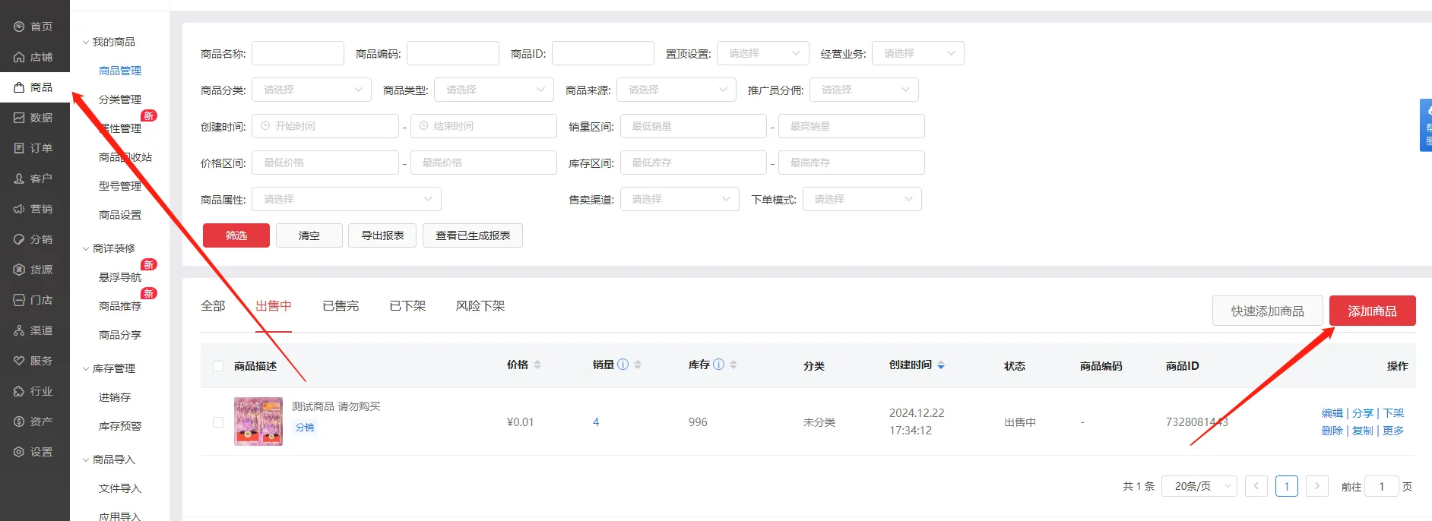This screenshot has width=1432, height=521.
Task: Open the 商品属性 dropdown
Action: pyautogui.click(x=347, y=199)
